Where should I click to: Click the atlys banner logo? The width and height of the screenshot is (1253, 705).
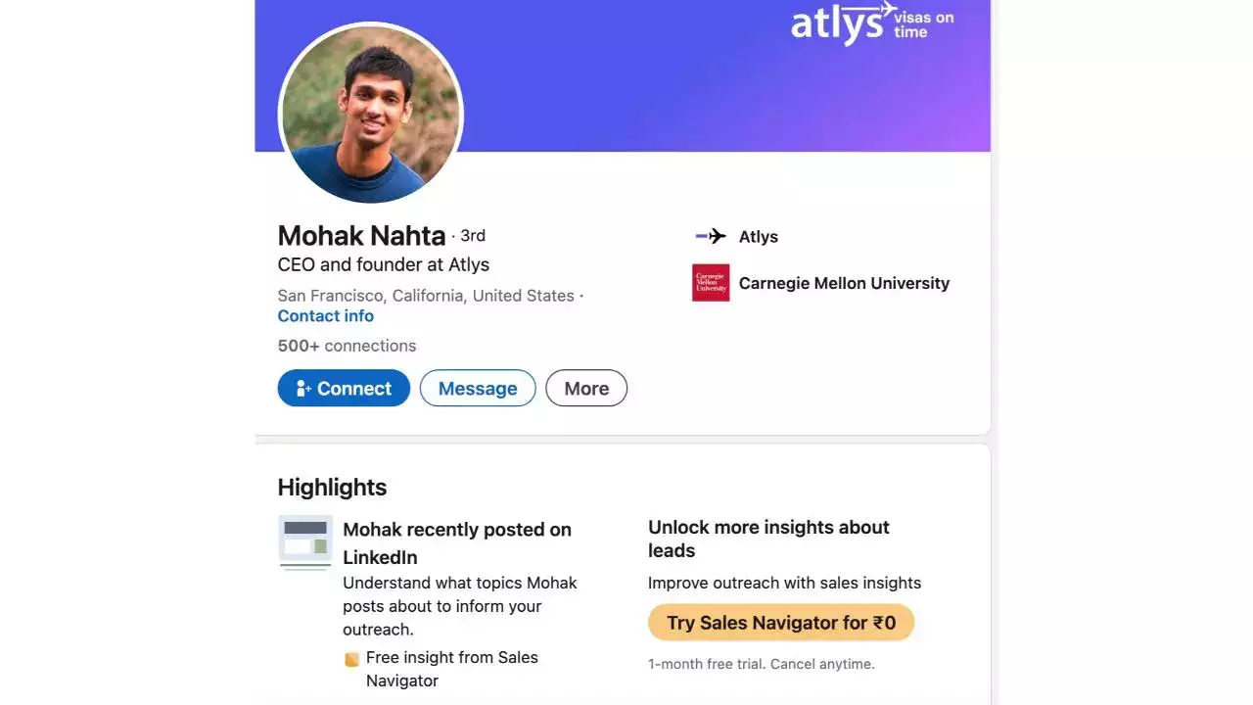pyautogui.click(x=872, y=23)
